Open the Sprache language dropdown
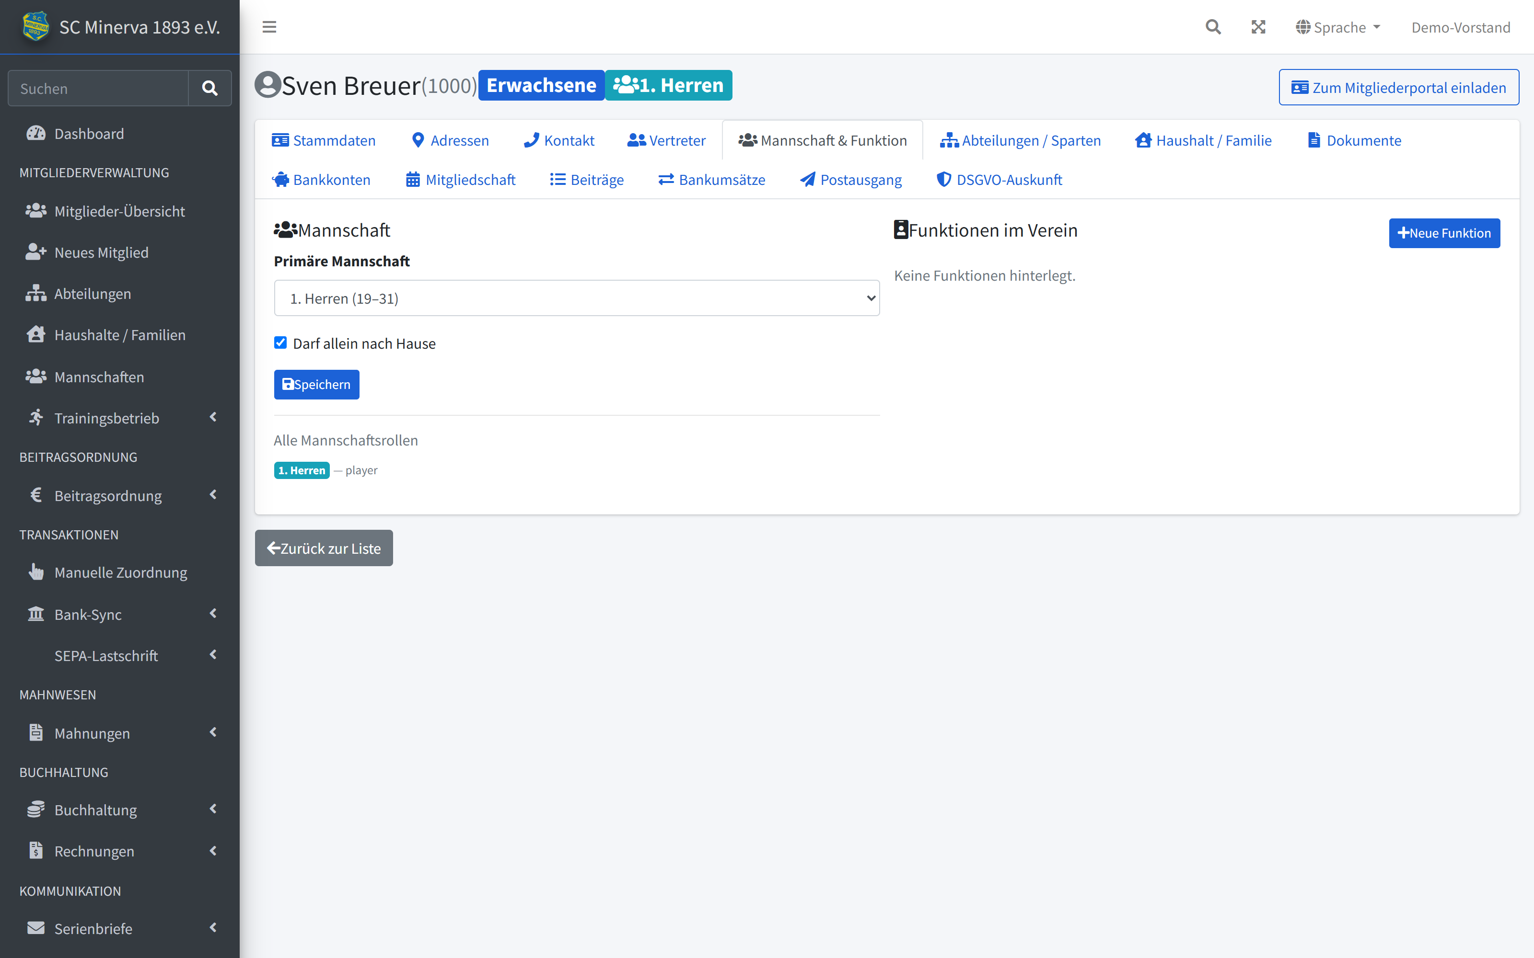This screenshot has width=1534, height=958. point(1337,27)
